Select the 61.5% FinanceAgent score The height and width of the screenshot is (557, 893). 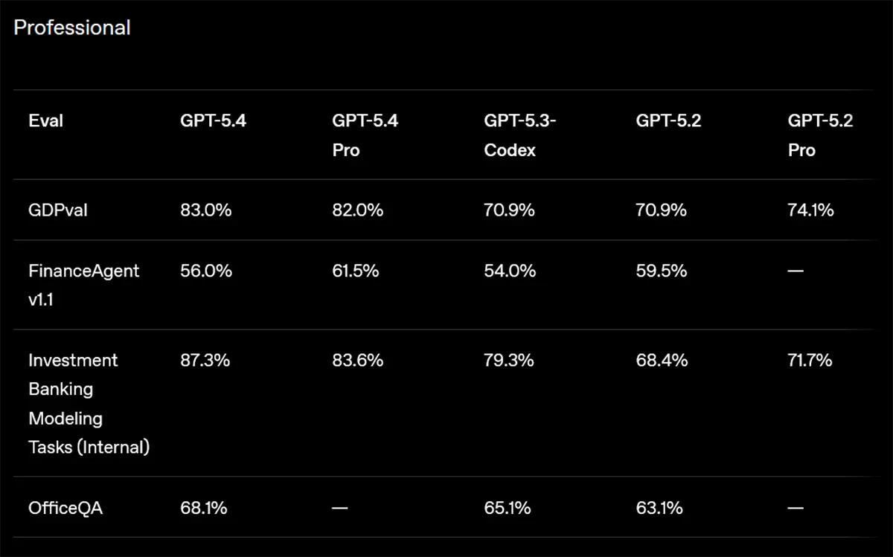pyautogui.click(x=355, y=271)
